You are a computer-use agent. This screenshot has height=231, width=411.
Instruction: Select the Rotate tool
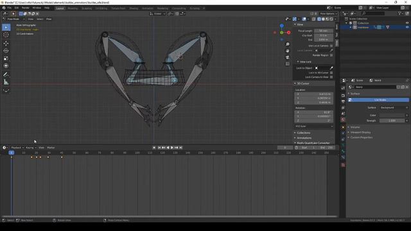(6, 51)
